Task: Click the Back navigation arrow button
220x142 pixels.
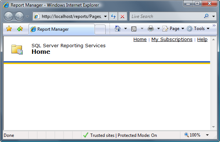Action: [x=8, y=16]
